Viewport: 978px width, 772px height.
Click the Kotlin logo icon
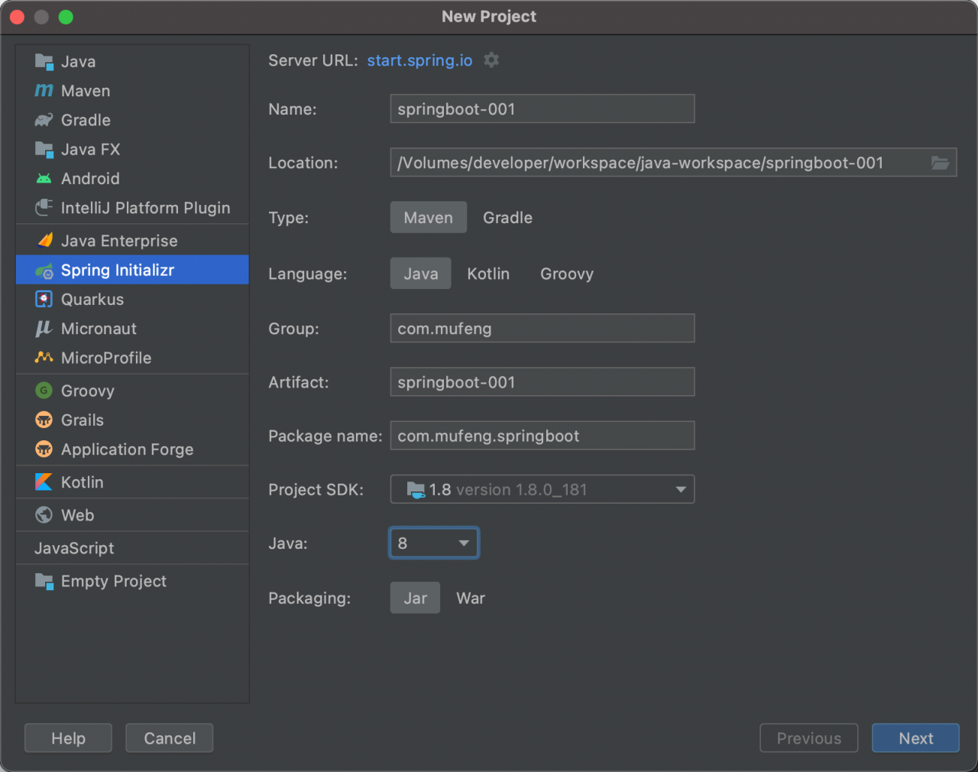pyautogui.click(x=44, y=482)
